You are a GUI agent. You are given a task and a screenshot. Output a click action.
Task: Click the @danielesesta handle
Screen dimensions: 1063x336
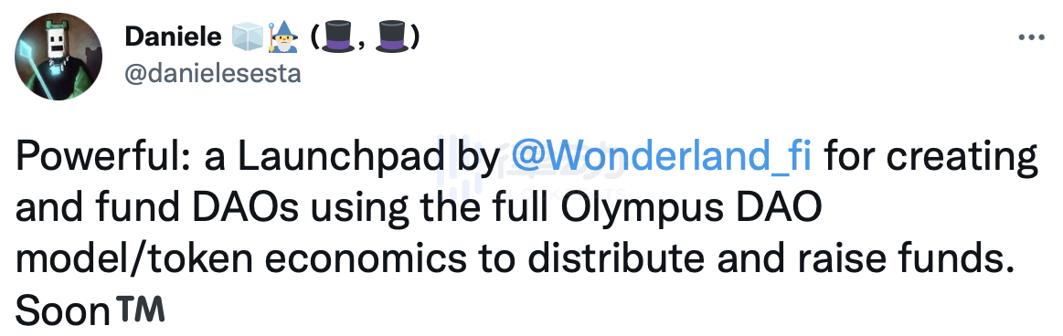[x=212, y=72]
